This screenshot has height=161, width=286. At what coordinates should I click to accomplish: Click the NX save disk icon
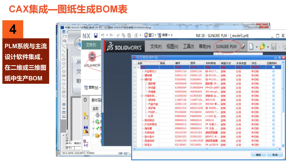96,35
